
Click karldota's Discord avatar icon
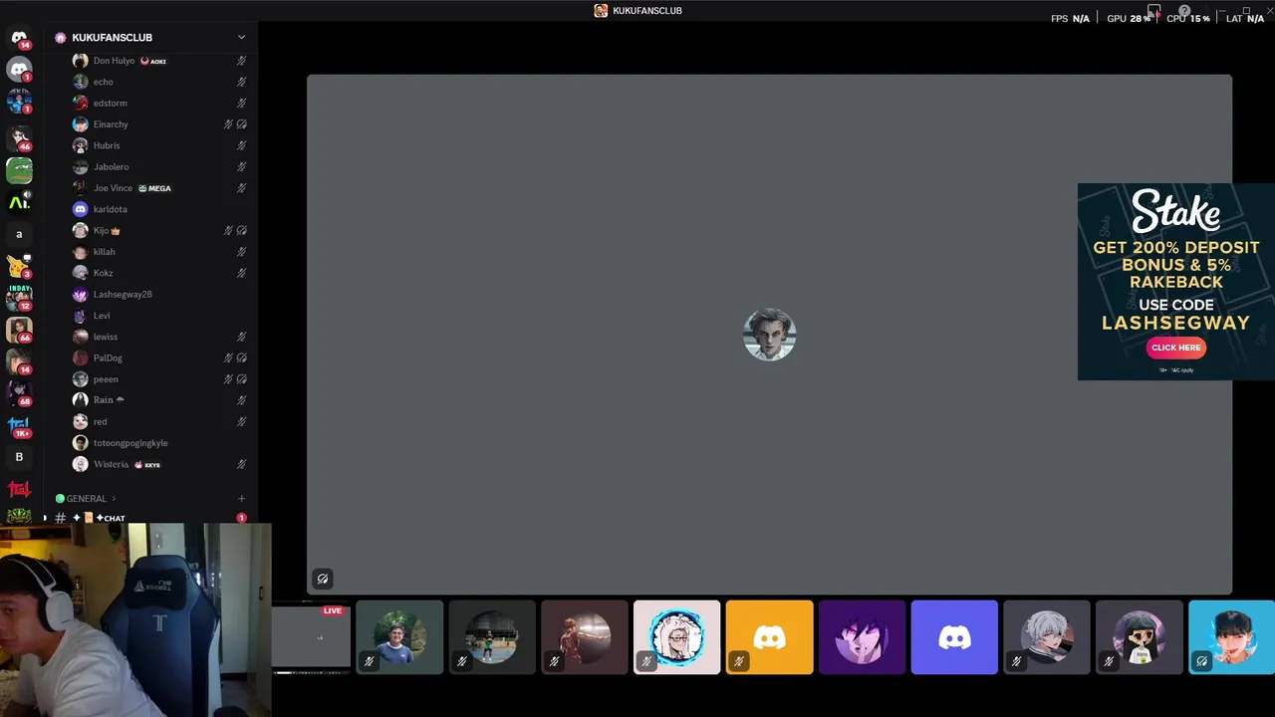(x=81, y=209)
